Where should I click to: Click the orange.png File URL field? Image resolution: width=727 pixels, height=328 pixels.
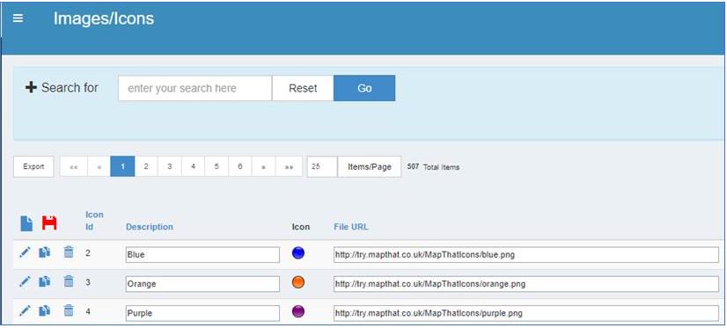pos(526,284)
